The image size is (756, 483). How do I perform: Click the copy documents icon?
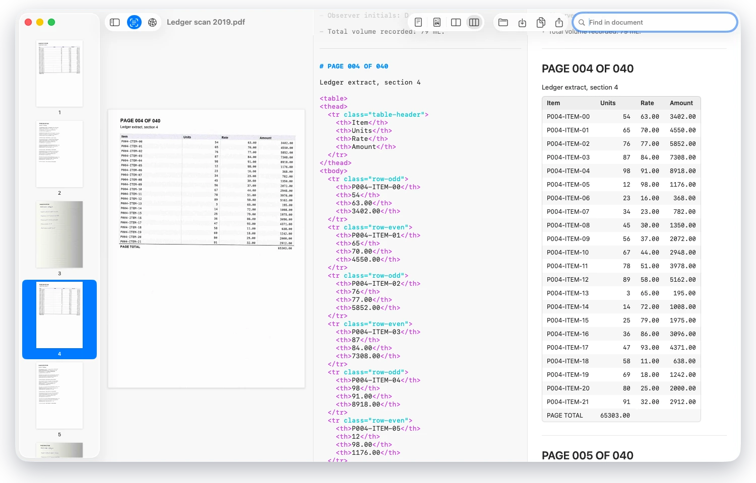click(541, 22)
